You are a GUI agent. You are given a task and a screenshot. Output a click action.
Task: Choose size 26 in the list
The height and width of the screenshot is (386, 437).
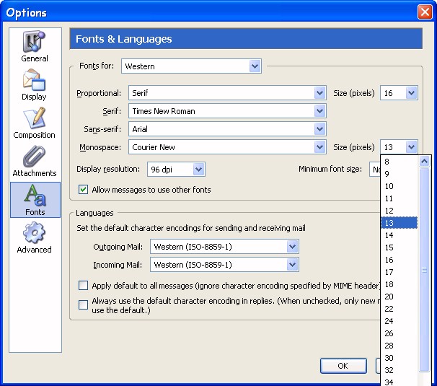(x=399, y=333)
